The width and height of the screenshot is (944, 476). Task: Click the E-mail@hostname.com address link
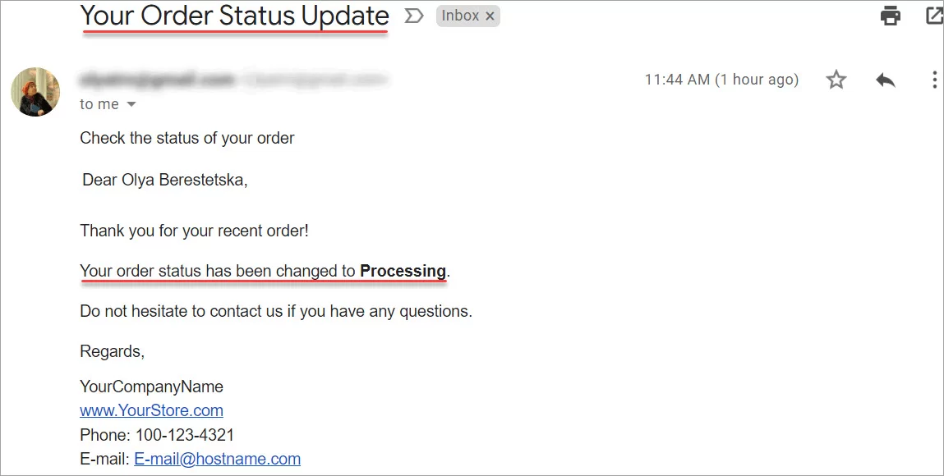pos(217,459)
